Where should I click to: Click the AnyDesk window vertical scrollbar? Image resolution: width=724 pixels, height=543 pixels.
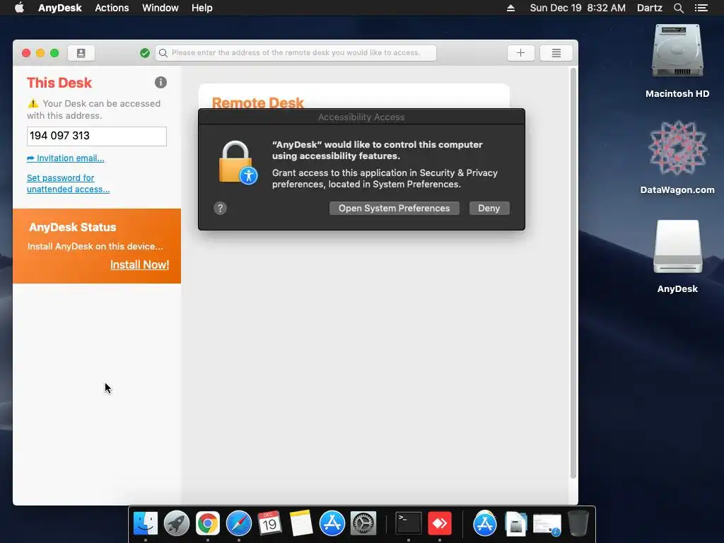(x=573, y=272)
